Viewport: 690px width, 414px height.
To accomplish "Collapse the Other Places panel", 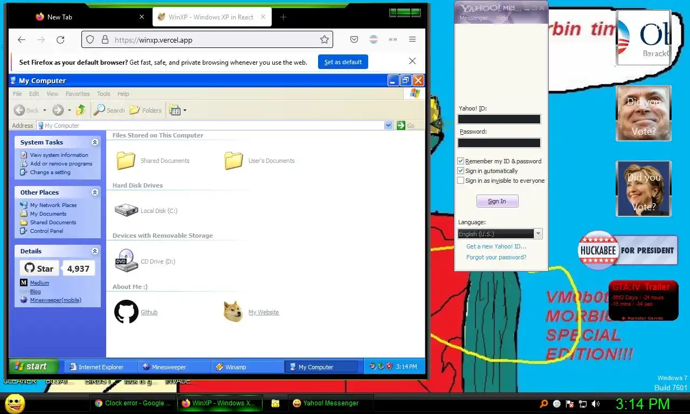I will [x=95, y=192].
